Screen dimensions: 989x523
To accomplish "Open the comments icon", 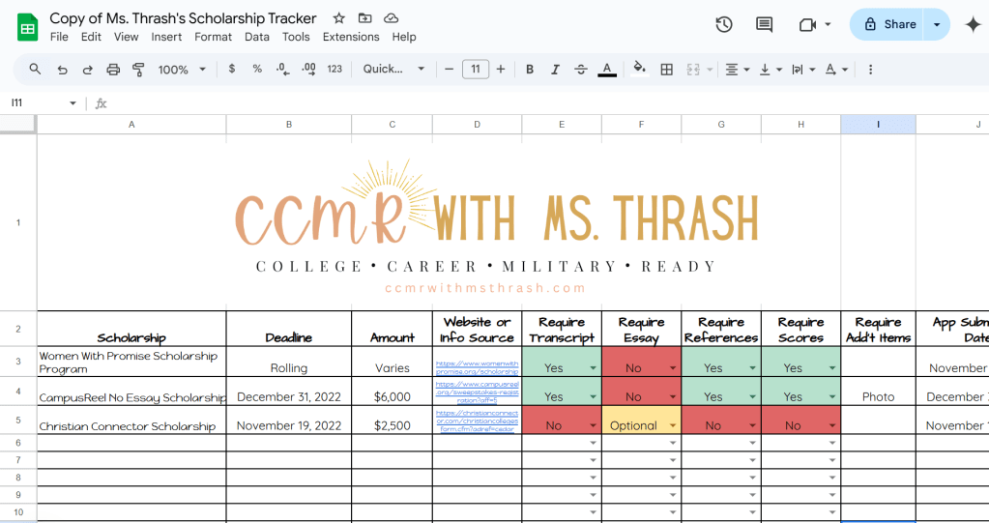I will click(764, 25).
